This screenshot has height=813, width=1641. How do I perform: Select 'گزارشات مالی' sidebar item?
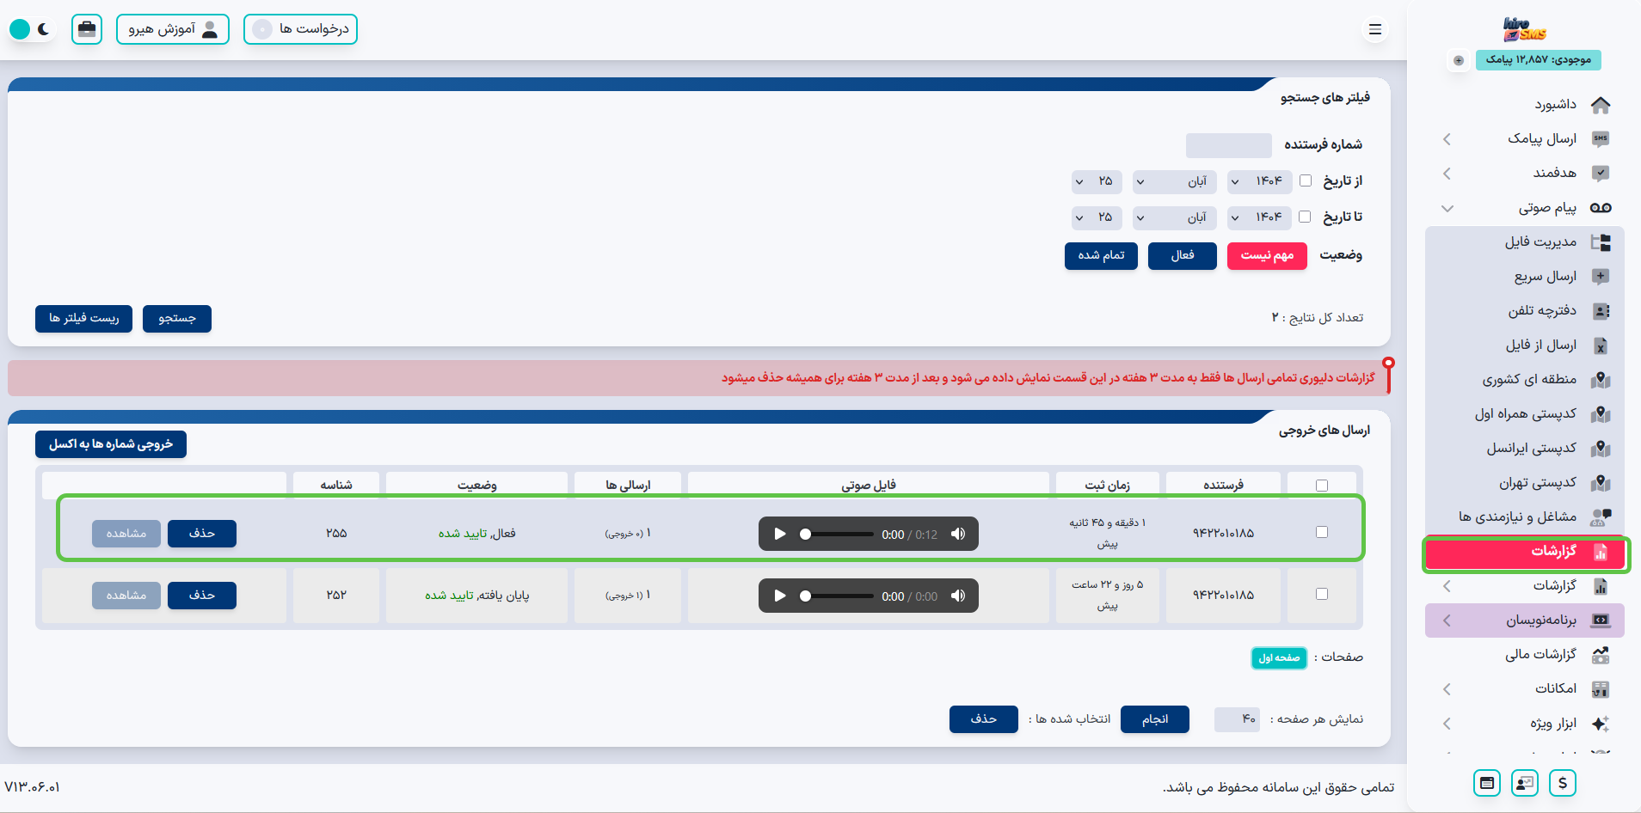click(x=1540, y=654)
